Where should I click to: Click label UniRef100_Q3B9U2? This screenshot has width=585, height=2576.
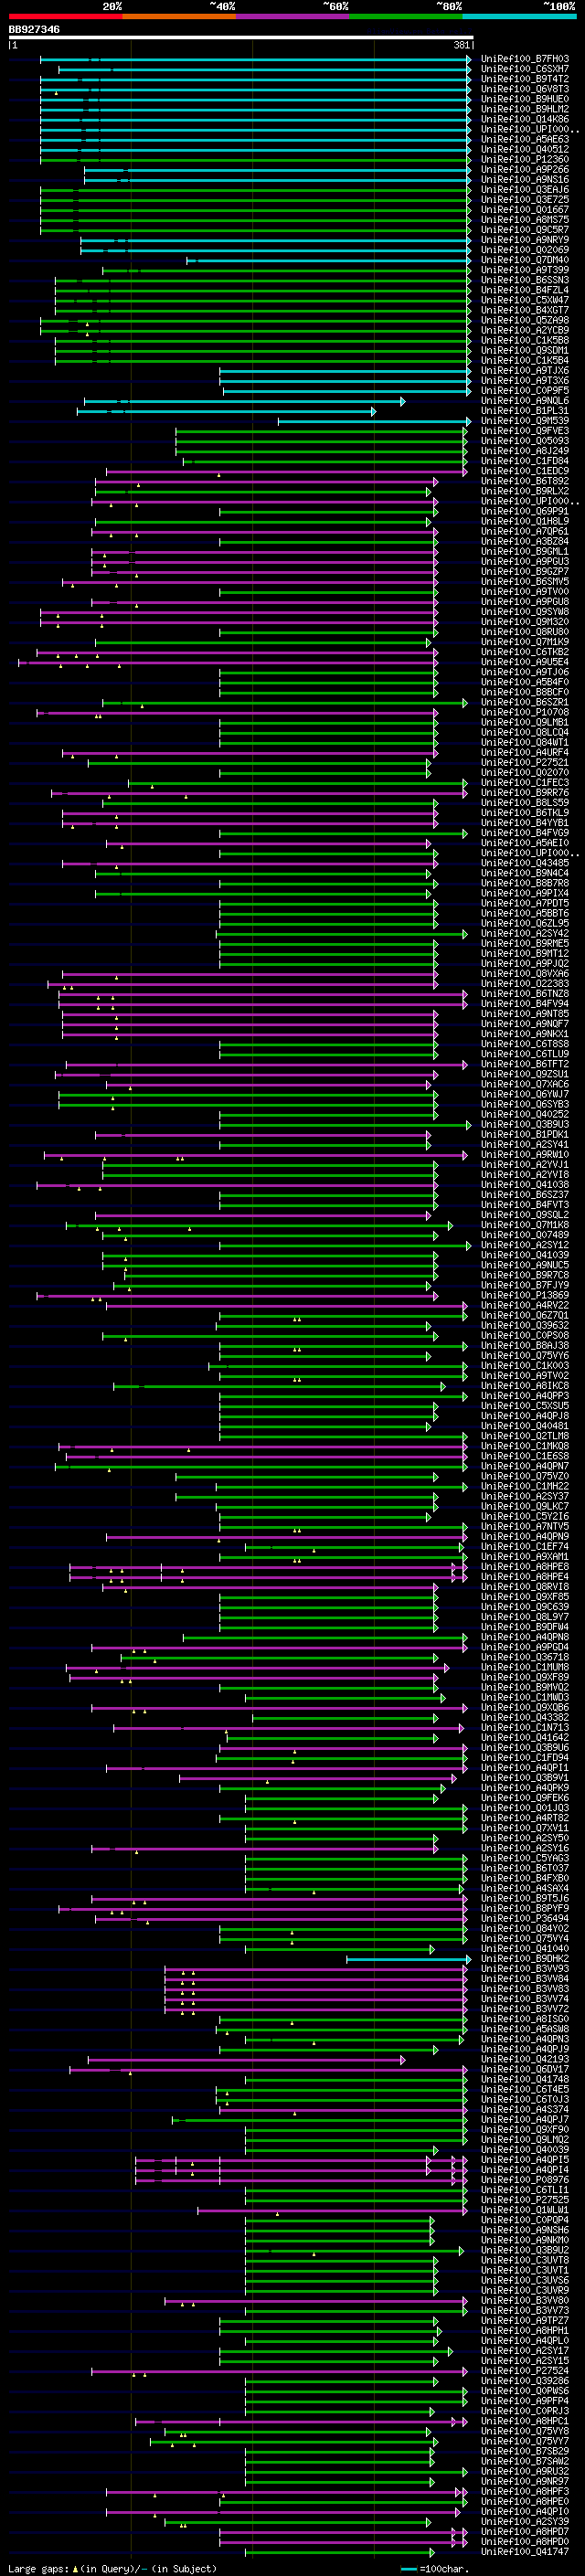tap(525, 2250)
